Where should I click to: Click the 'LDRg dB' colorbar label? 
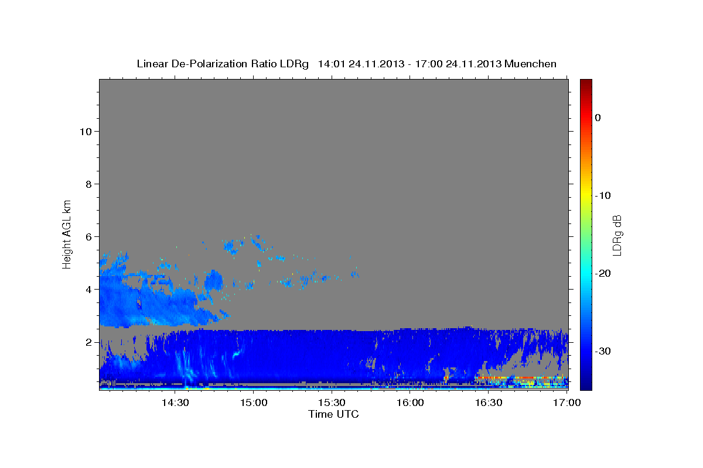coord(616,235)
